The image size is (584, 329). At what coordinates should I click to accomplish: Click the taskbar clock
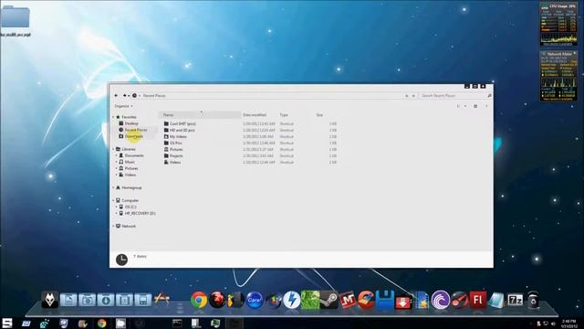pos(568,324)
